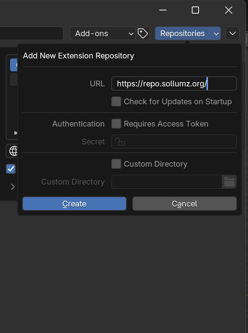Open the Repositories dropdown
Screen dimensions: 248x333
(188, 34)
